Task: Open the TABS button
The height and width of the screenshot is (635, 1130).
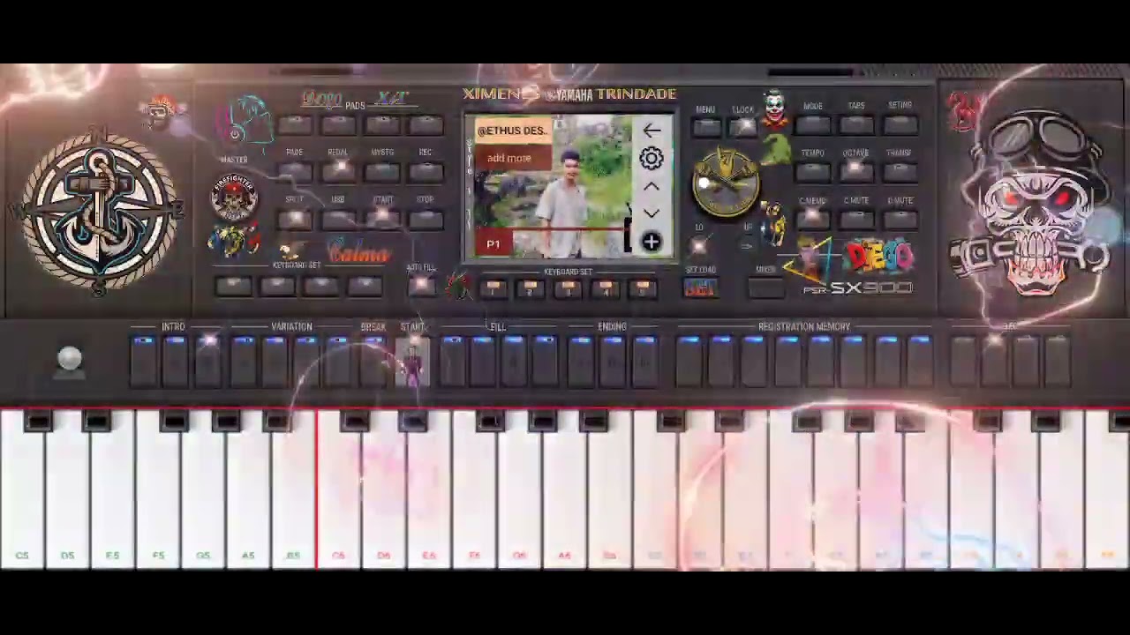Action: 856,123
